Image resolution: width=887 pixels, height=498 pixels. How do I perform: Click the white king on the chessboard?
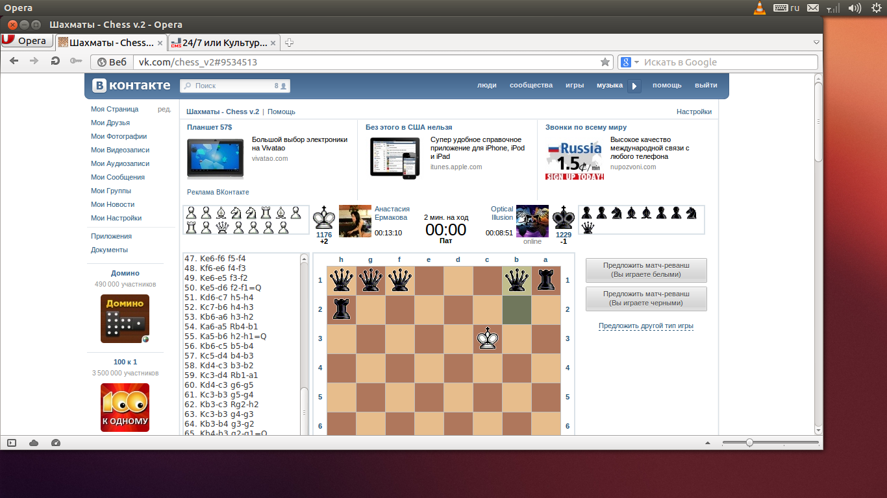[x=486, y=338]
